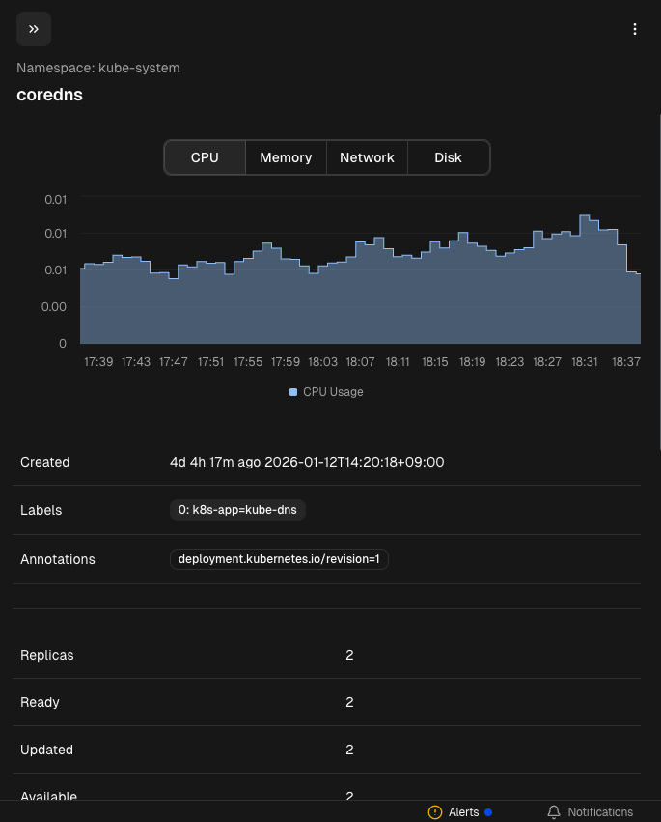Click the Notifications bell icon
661x822 pixels.
pyautogui.click(x=554, y=812)
